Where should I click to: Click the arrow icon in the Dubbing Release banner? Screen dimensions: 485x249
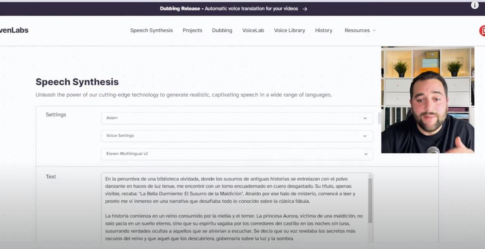click(x=305, y=8)
